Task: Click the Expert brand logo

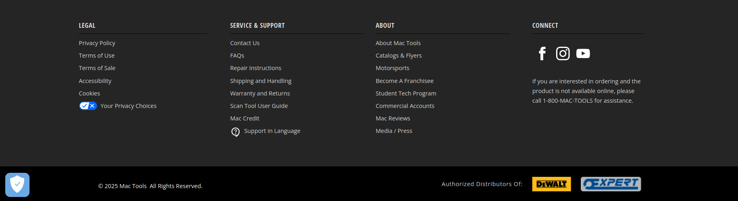Action: click(611, 184)
